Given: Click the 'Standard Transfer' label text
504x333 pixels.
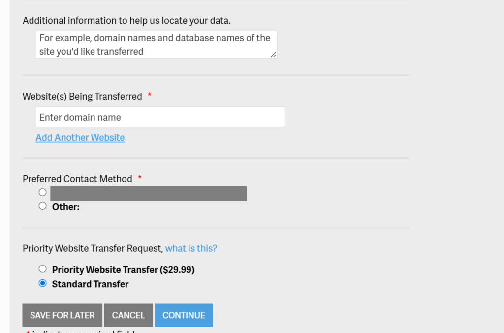Looking at the screenshot, I should pos(90,284).
